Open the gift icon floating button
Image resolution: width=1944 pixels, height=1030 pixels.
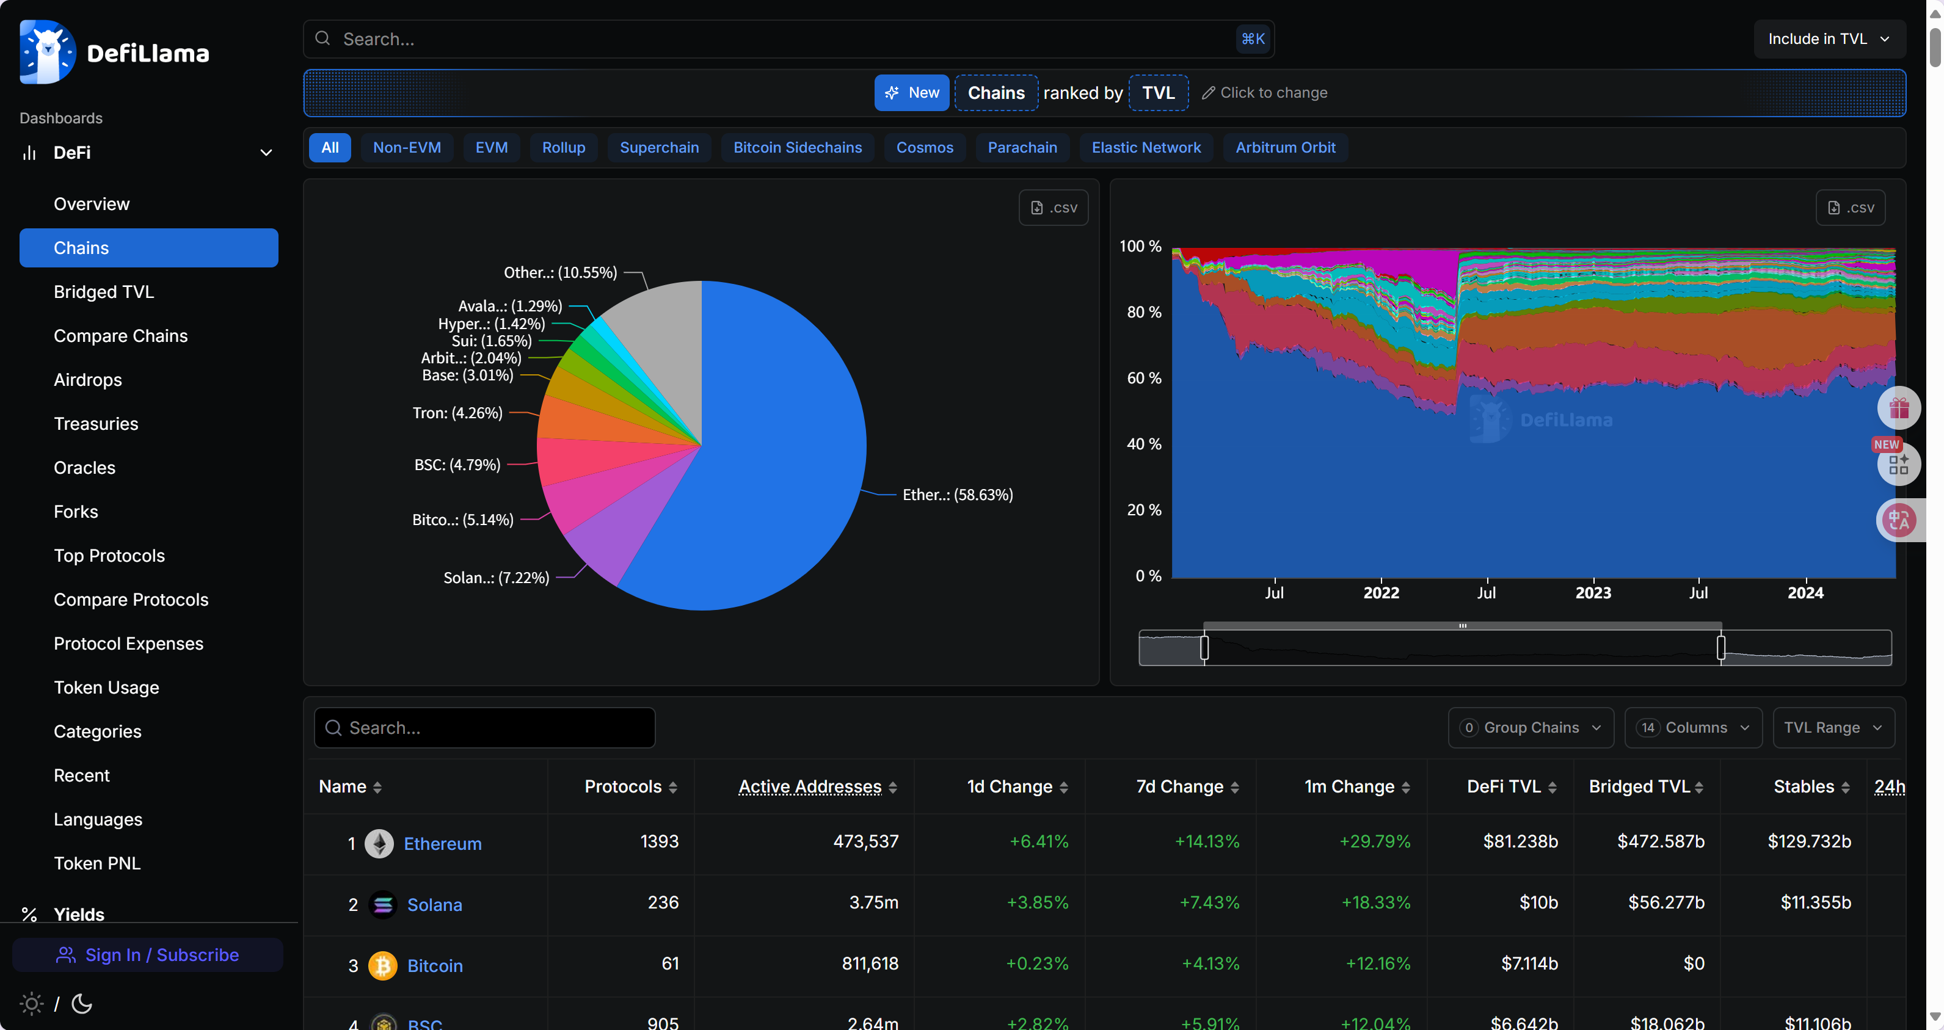tap(1899, 408)
